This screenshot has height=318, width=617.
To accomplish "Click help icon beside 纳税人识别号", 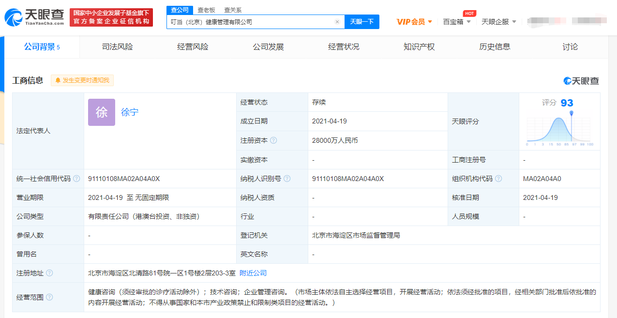I will [x=287, y=179].
